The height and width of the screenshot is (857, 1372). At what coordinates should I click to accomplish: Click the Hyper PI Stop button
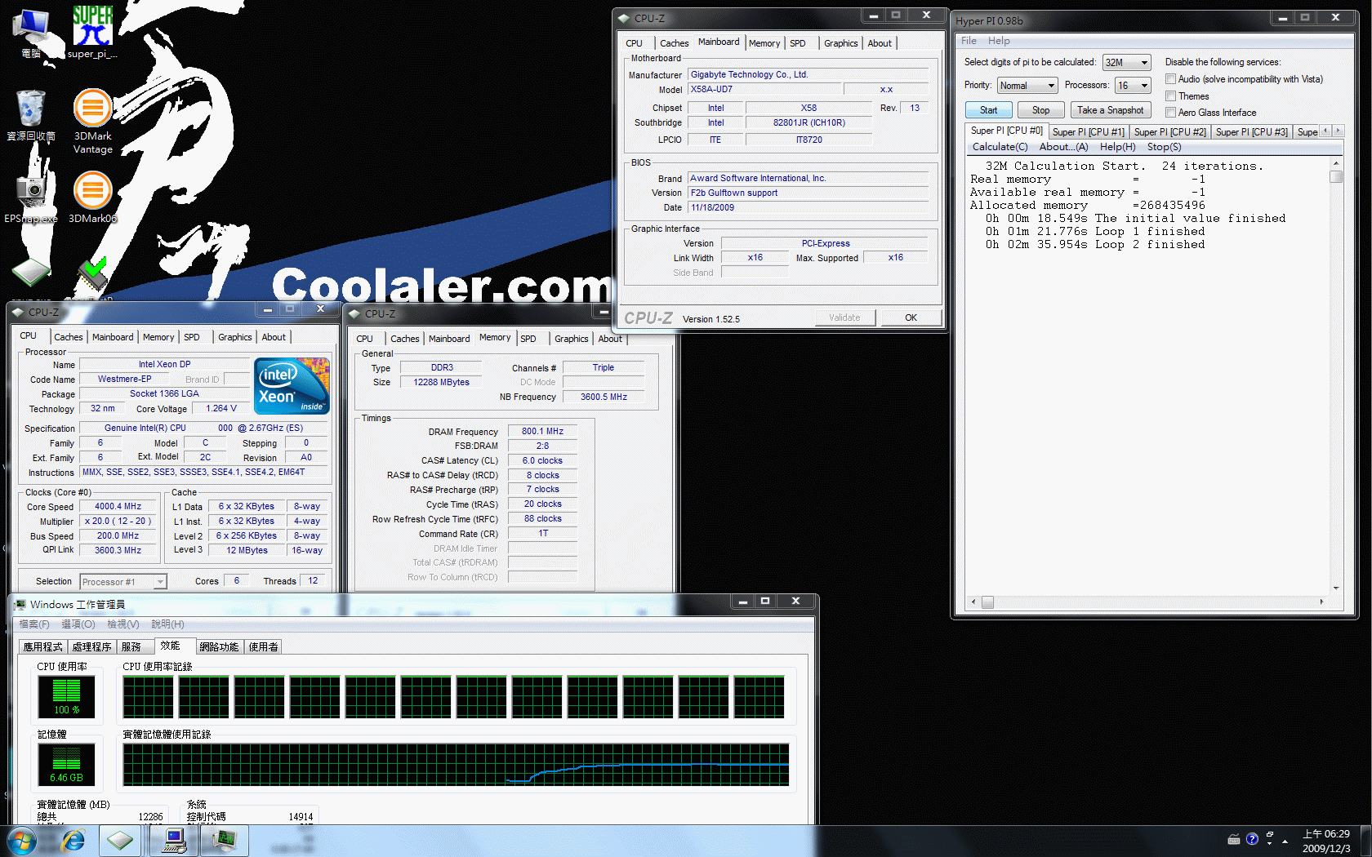tap(1041, 110)
